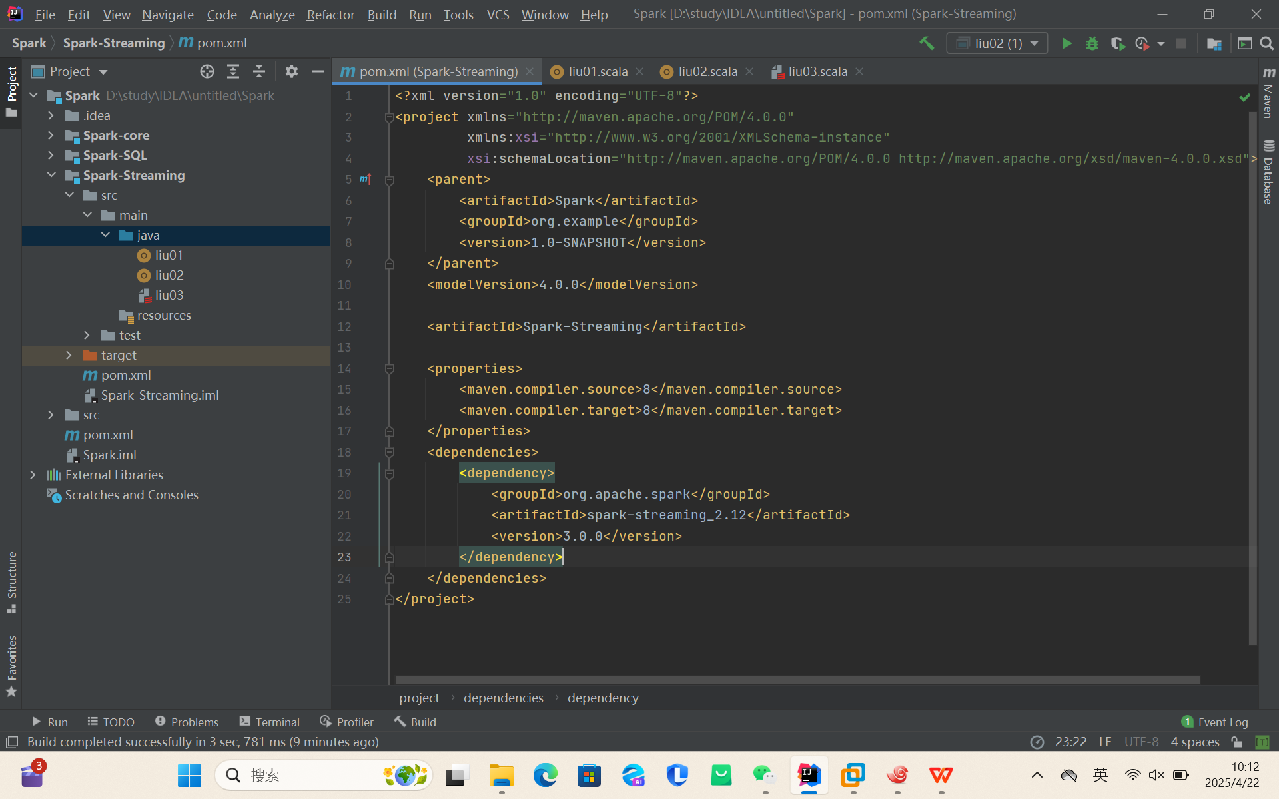Collapse the Spark-Streaming module node
Screen dimensions: 1279x799
[51, 175]
